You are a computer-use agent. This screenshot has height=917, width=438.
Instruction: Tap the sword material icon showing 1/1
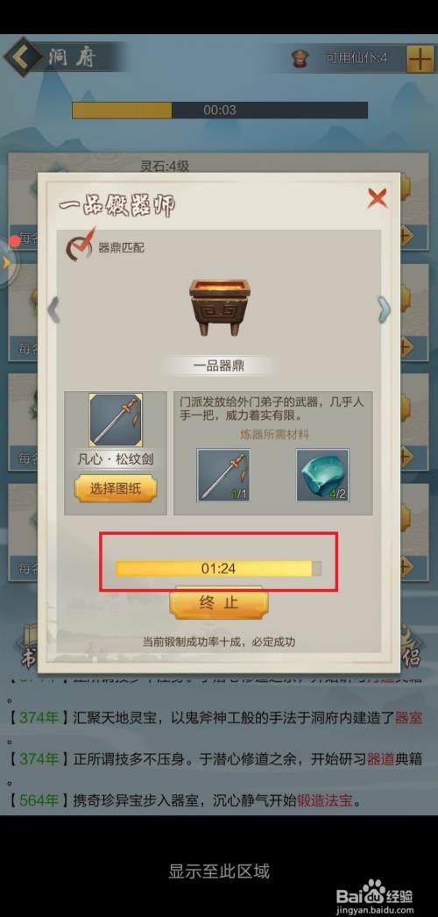[x=223, y=475]
